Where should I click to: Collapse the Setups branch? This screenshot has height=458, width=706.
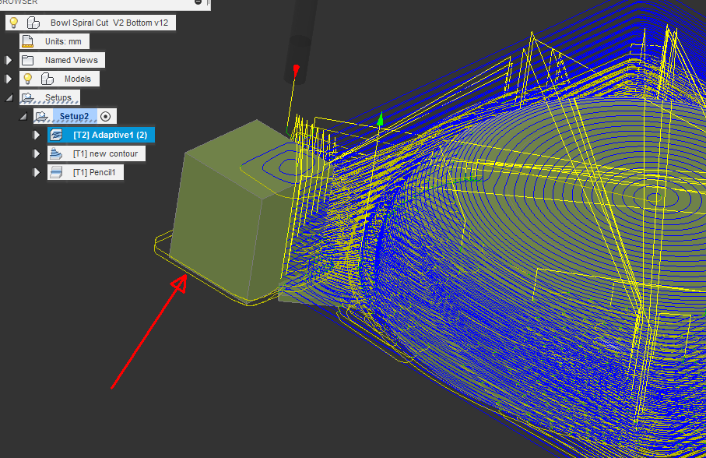[7, 97]
